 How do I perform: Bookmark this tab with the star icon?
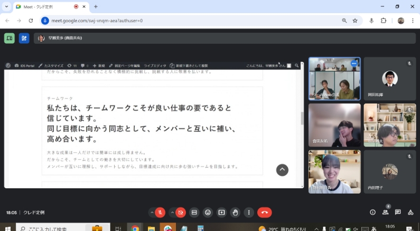tap(355, 21)
